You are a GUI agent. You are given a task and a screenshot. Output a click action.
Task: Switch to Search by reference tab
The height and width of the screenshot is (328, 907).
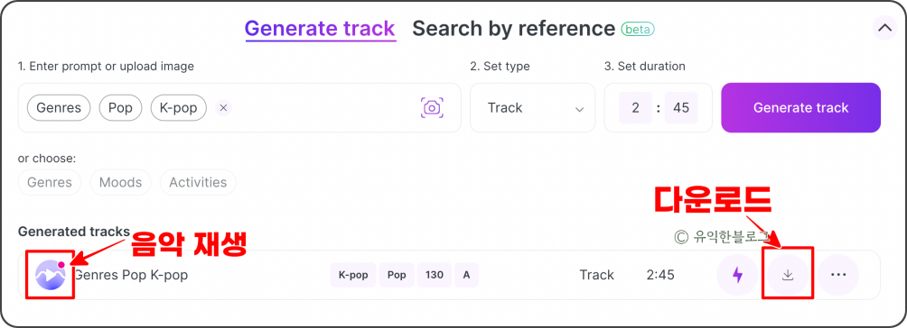[514, 28]
